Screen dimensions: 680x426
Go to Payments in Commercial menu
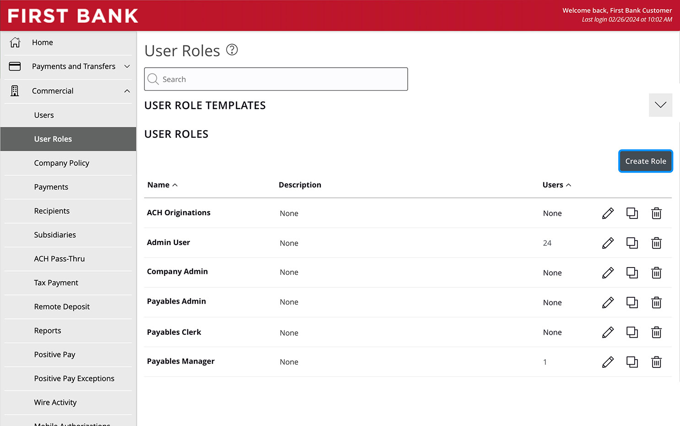[x=68, y=187]
